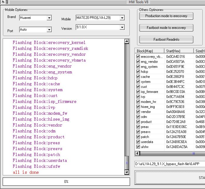
Task: Click the Start(Hex) column header
Action: click(x=179, y=51)
